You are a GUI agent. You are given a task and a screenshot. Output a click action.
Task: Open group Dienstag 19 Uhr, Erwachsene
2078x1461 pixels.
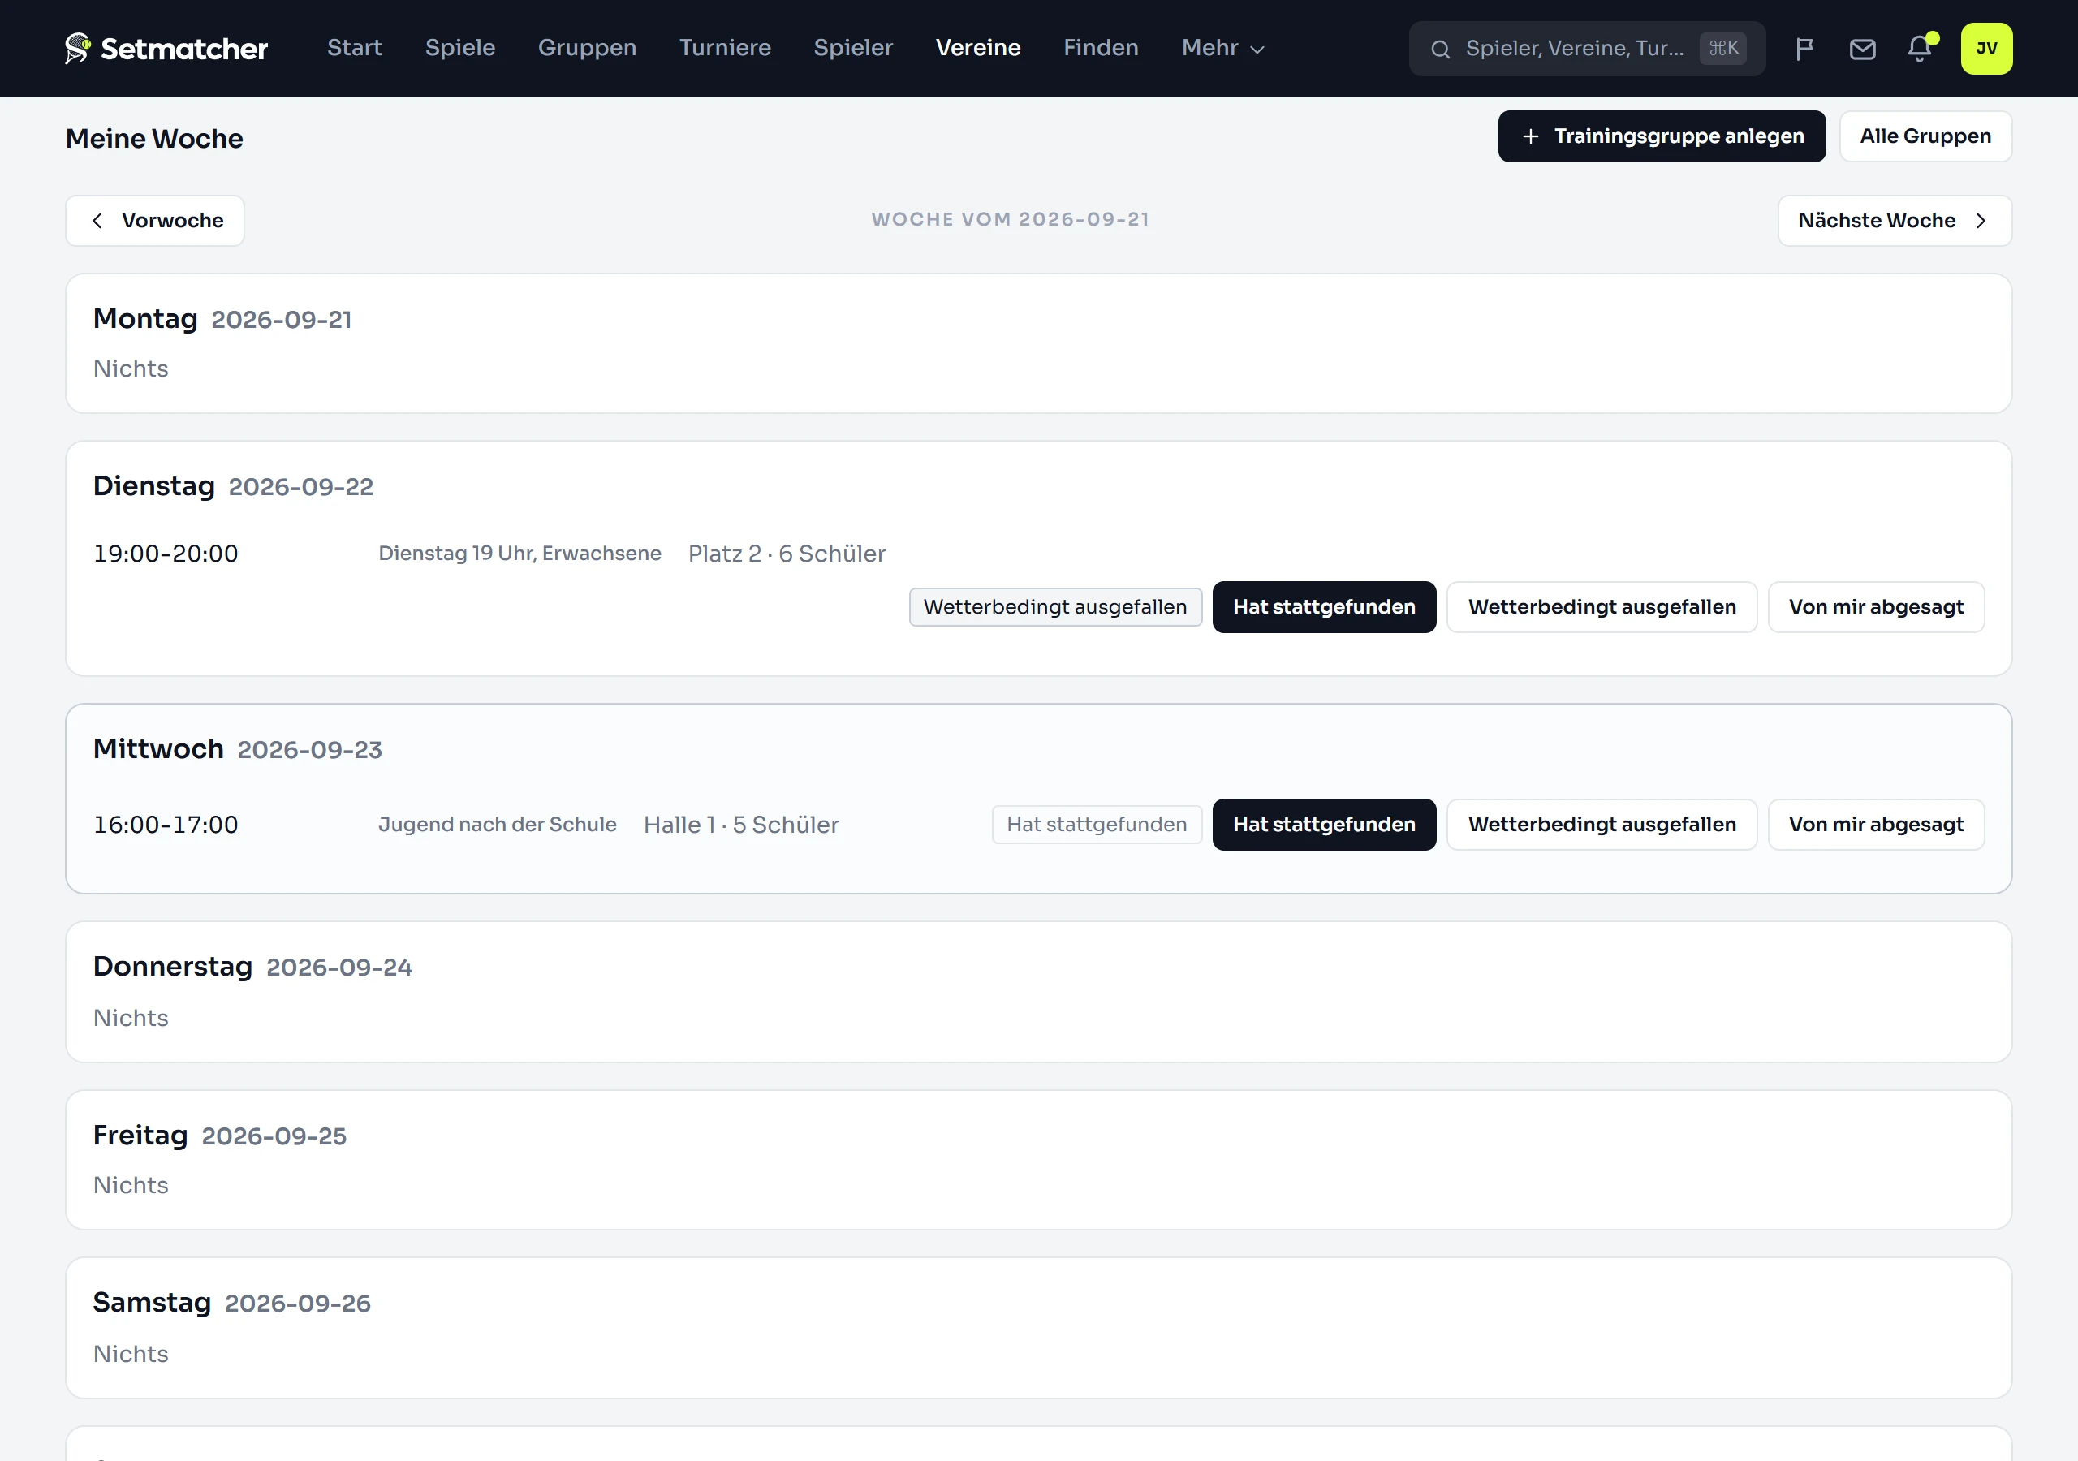point(519,553)
